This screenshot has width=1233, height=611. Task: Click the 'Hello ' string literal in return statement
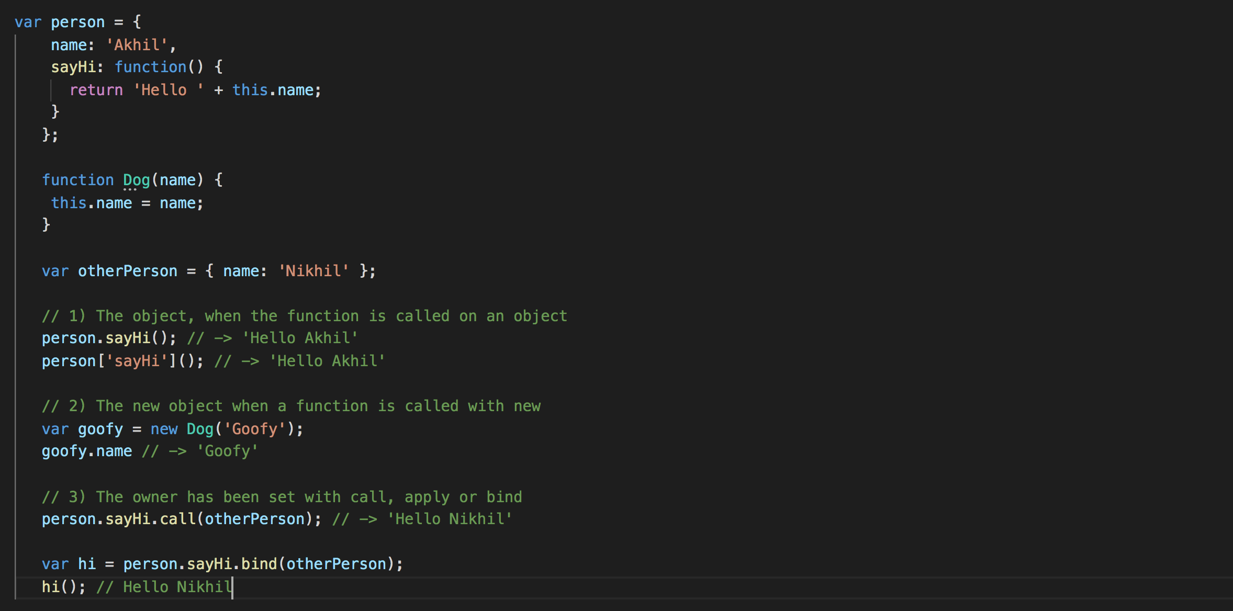pyautogui.click(x=169, y=90)
